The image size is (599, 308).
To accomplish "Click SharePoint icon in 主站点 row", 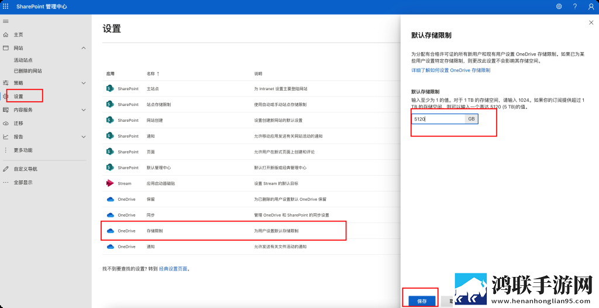I will tap(110, 88).
